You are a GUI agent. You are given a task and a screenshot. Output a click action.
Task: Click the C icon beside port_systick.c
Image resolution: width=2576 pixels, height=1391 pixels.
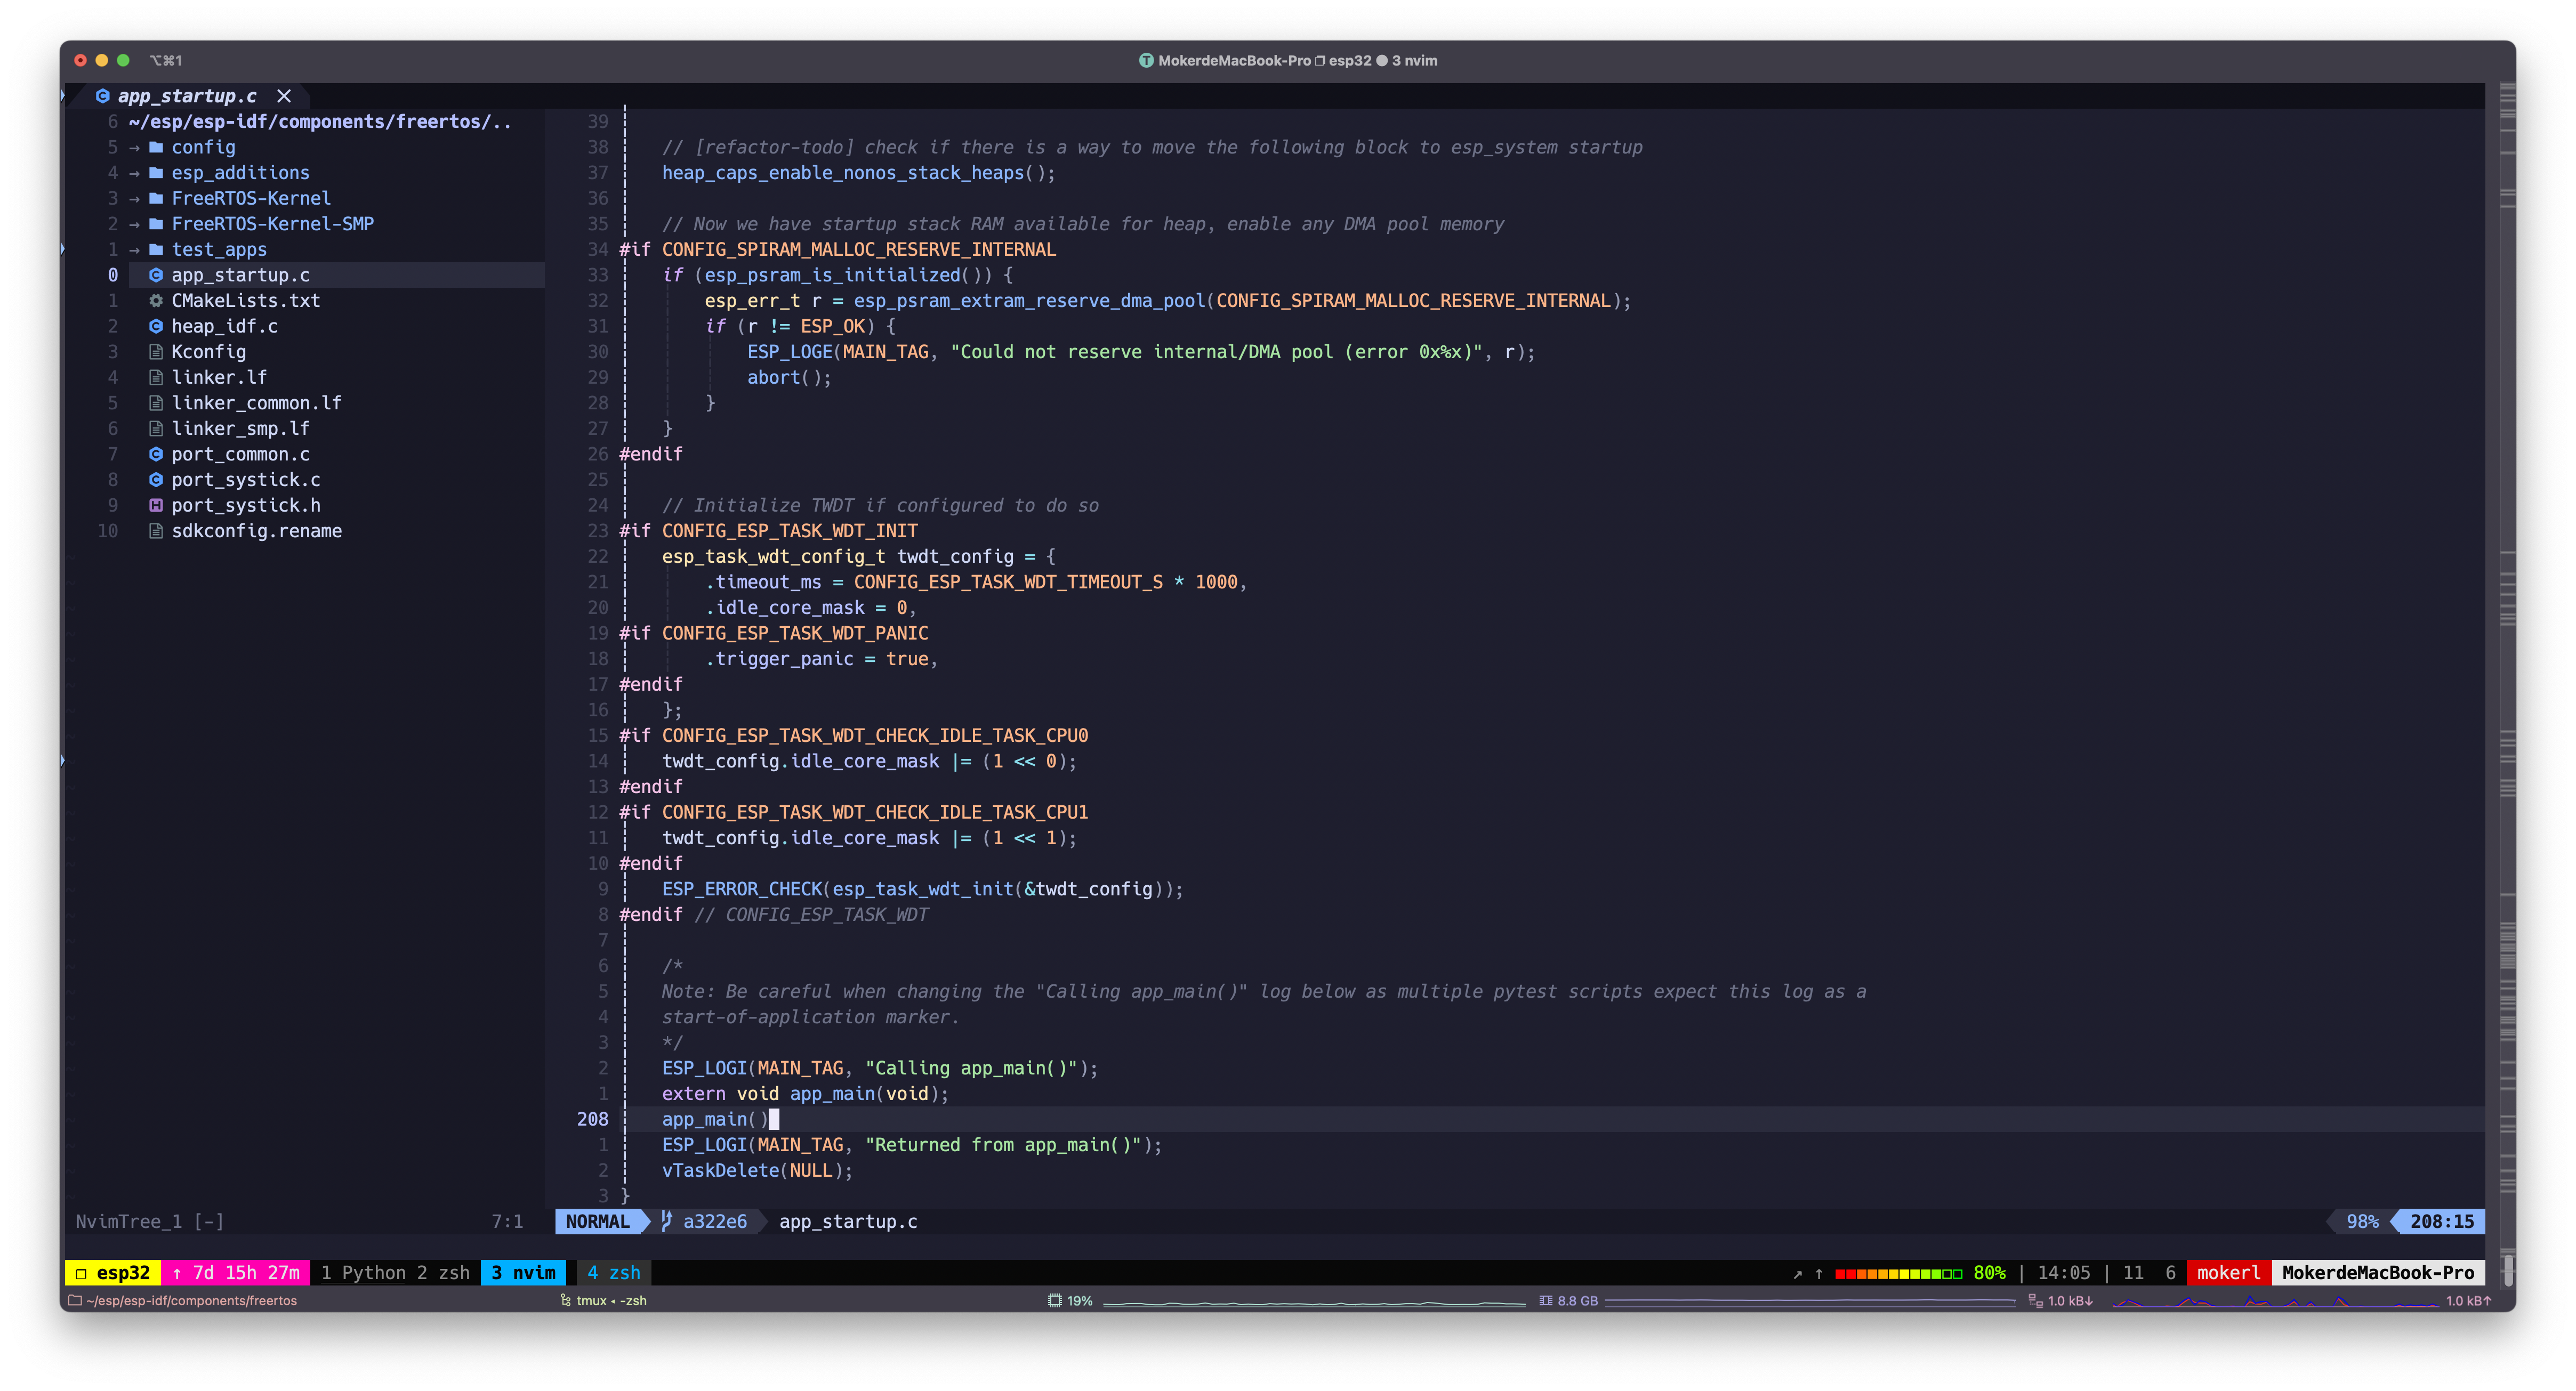pyautogui.click(x=156, y=480)
